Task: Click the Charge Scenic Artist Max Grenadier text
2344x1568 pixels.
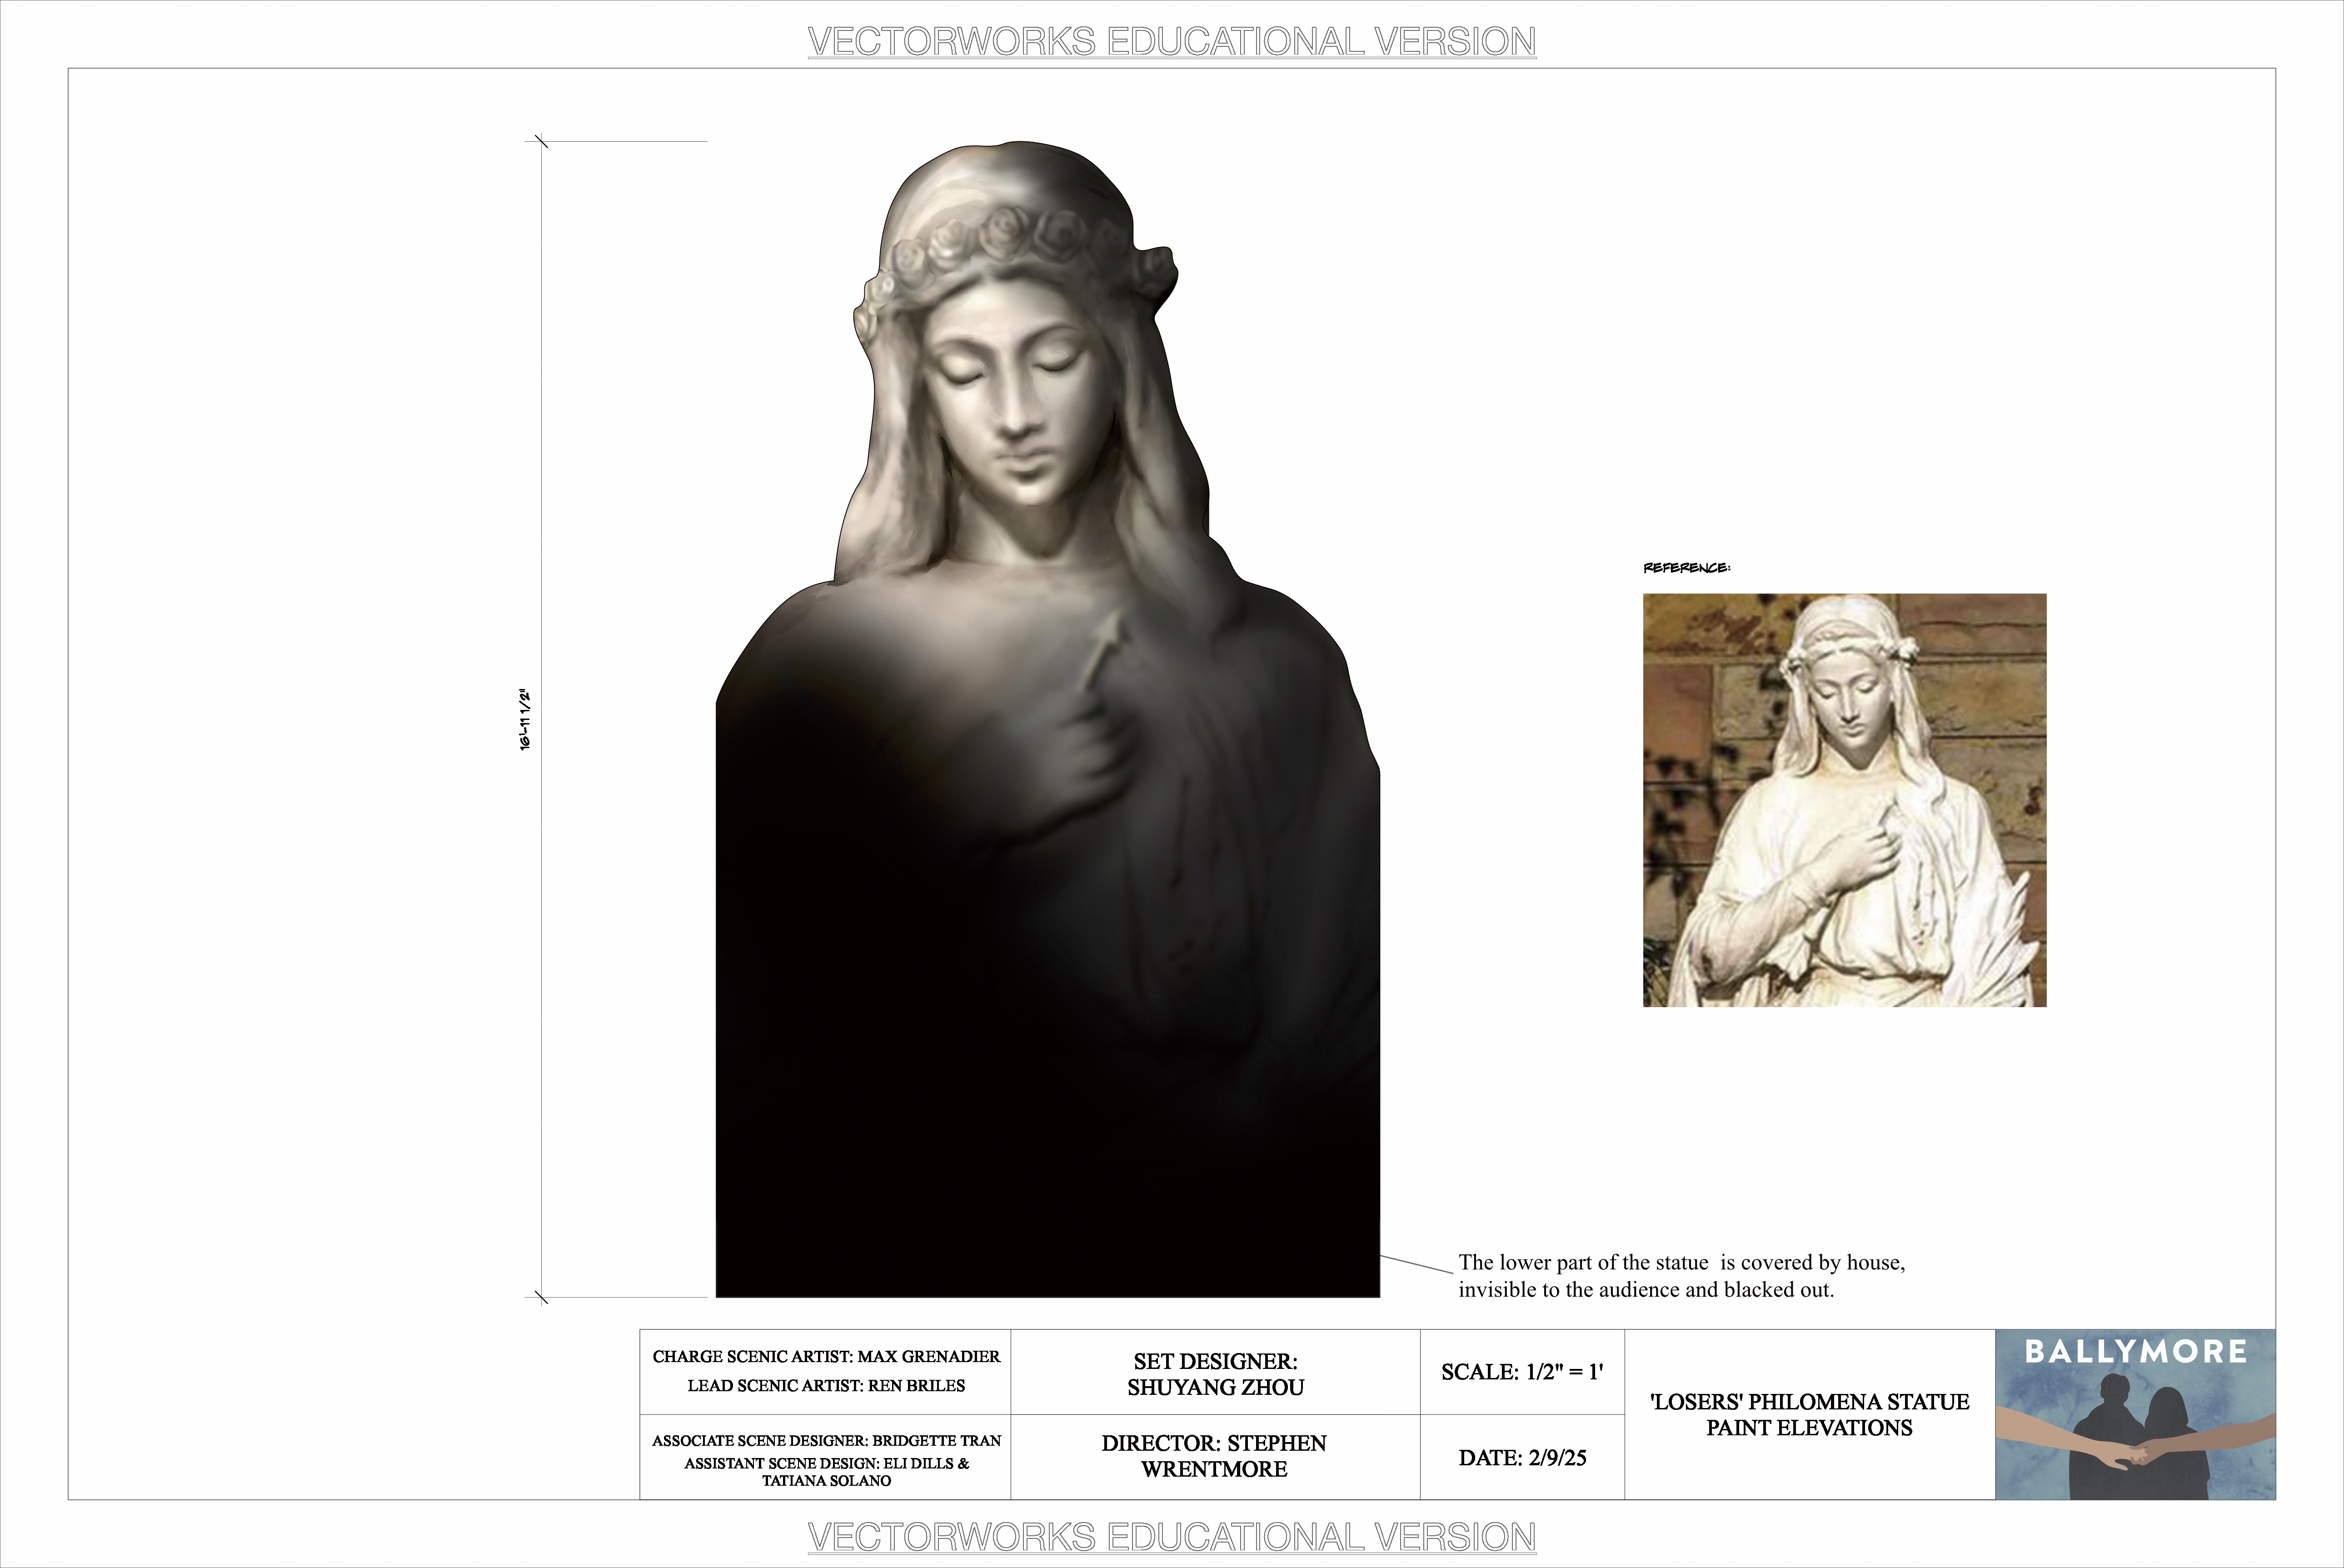Action: (x=826, y=1357)
